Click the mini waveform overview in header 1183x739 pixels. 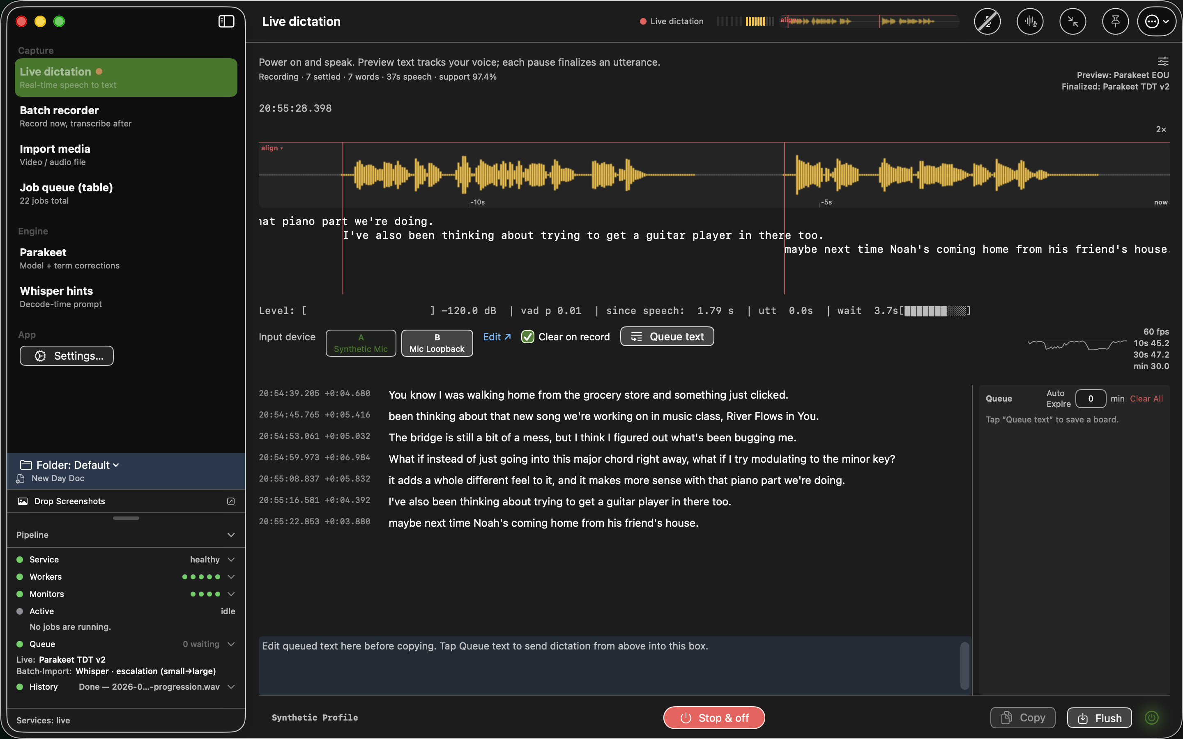[x=869, y=21]
